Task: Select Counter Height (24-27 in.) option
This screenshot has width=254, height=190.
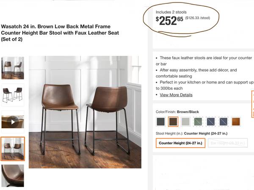Action: click(x=180, y=143)
